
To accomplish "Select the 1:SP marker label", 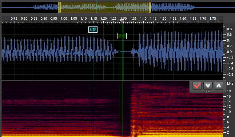I will [93, 30].
